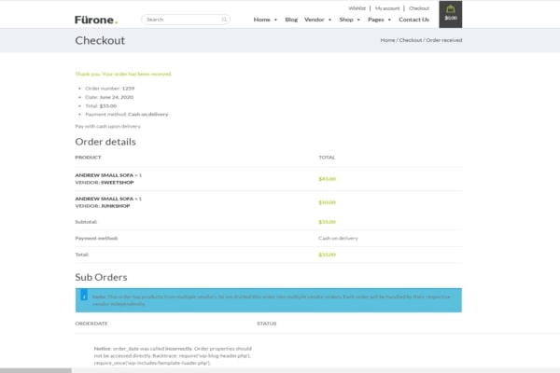Expand the Vendor menu dropdown
Screen dimensions: 560x373
click(317, 19)
